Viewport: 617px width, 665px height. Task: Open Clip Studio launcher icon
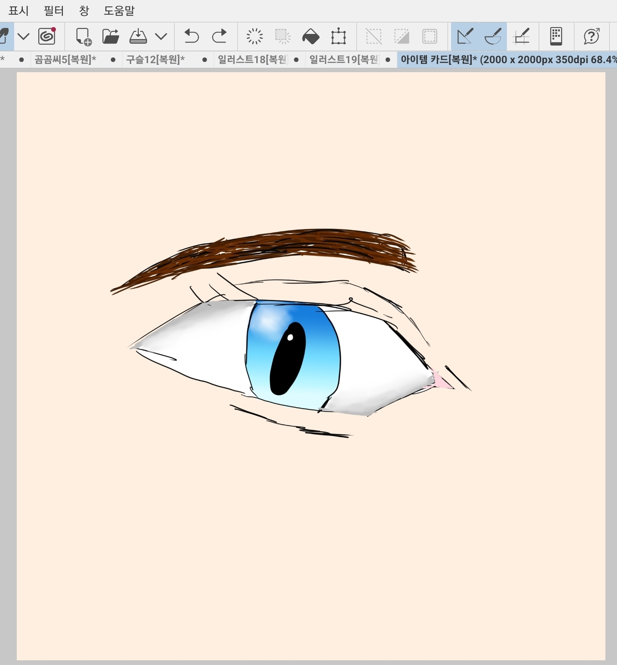[x=47, y=36]
